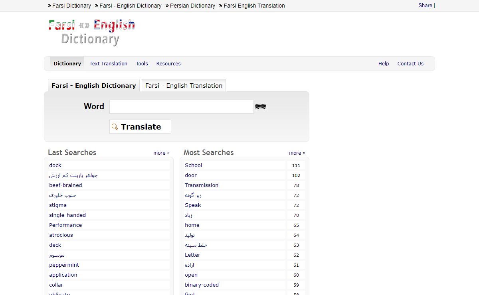Open the Help link
Screen dimensions: 479x295
384,63
